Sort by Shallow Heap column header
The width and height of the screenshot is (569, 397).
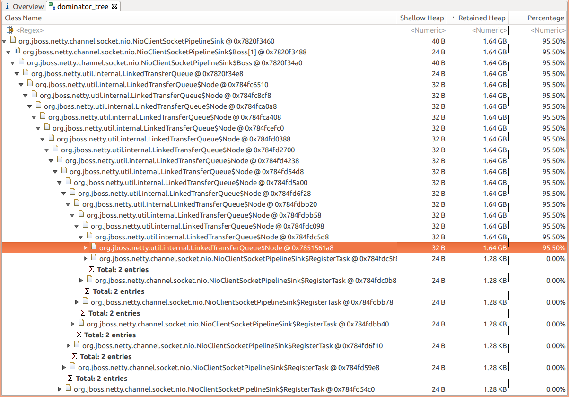click(421, 18)
